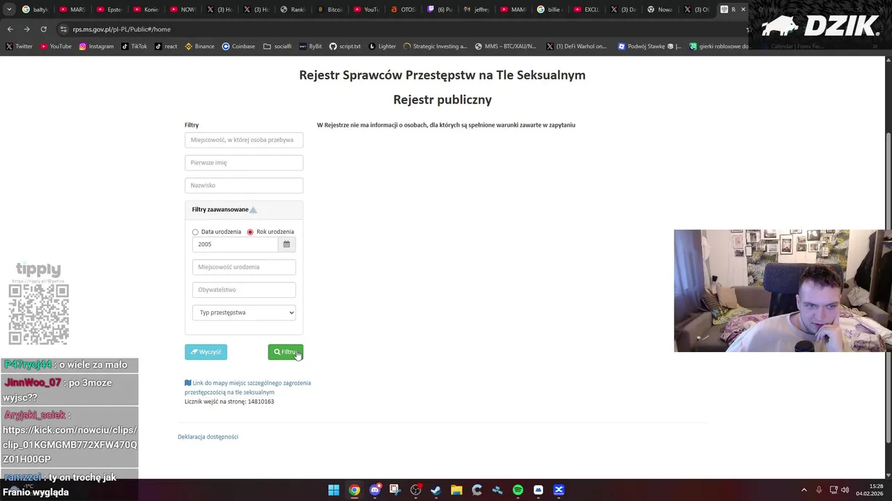The image size is (892, 501).
Task: Open link to map of threat locations
Action: [247, 388]
